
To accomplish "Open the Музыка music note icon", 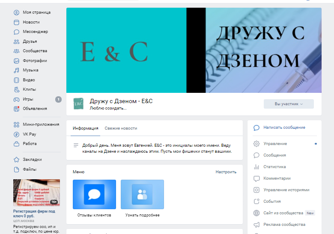I will [x=16, y=71].
